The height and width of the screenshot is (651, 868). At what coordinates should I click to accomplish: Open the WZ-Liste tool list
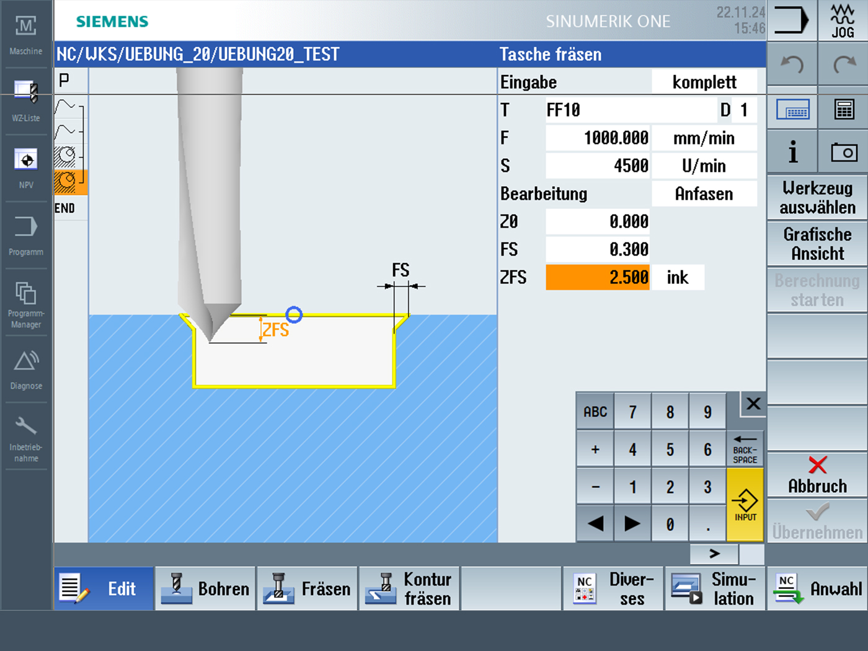click(x=25, y=100)
